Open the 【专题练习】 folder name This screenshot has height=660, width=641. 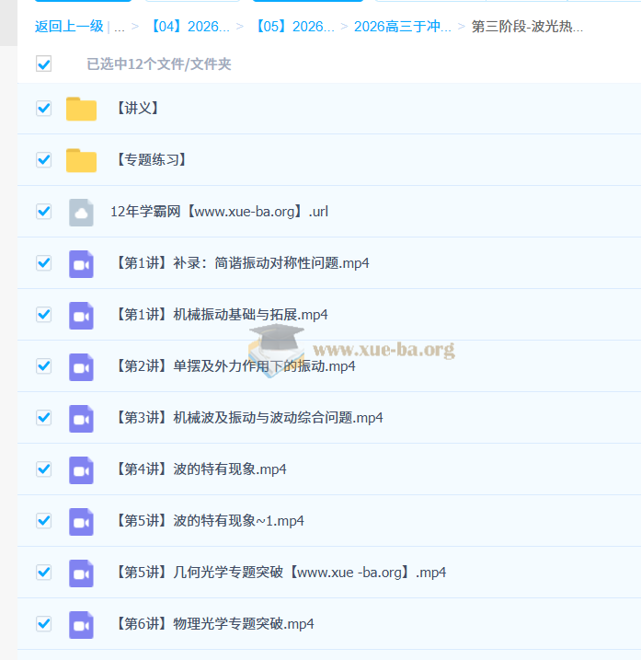[151, 160]
